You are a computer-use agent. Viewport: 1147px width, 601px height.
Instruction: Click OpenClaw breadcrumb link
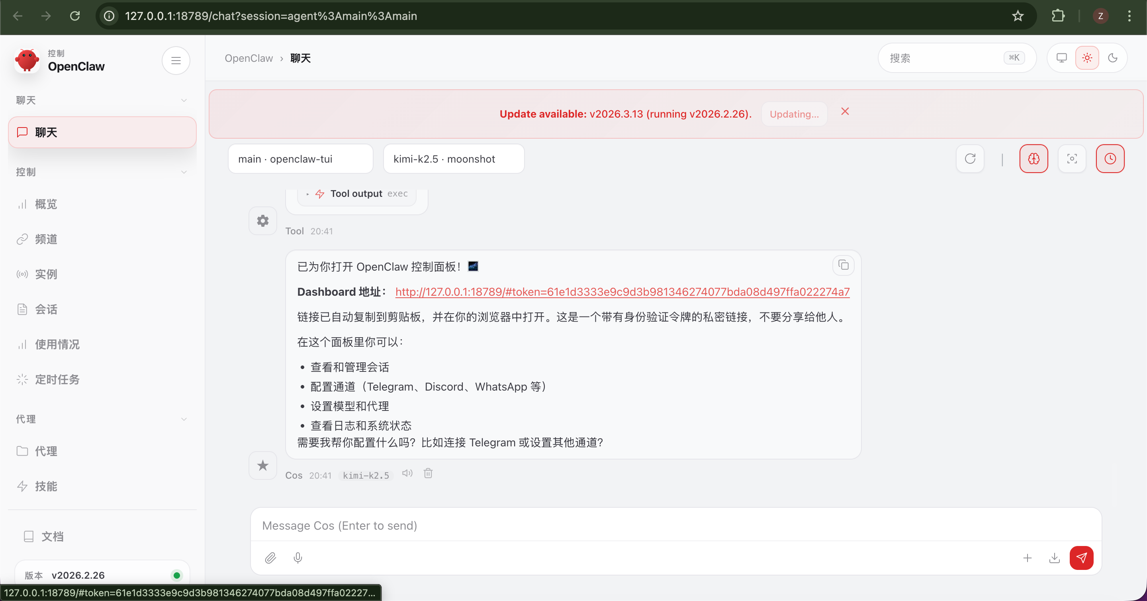pos(249,58)
